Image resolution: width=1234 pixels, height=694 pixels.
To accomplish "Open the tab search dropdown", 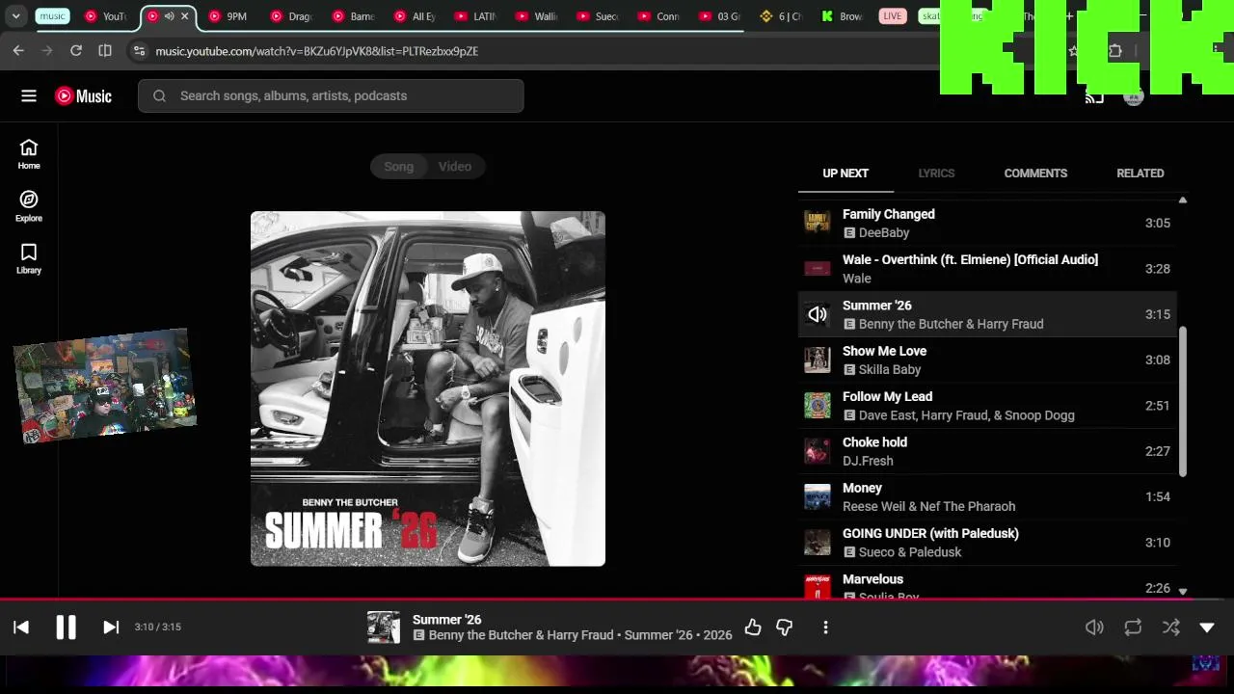I will (x=15, y=16).
